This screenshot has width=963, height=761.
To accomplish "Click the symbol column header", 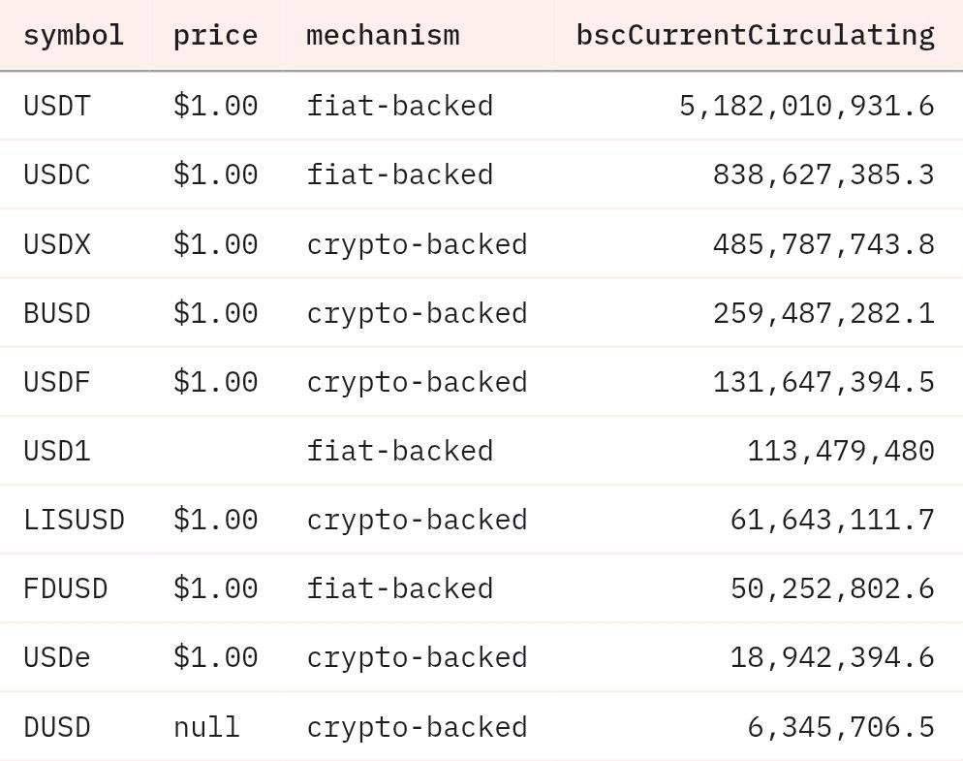I will tap(74, 36).
